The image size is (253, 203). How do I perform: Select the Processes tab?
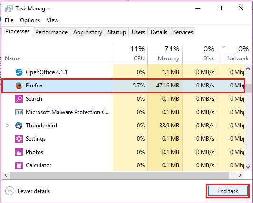[x=17, y=31]
